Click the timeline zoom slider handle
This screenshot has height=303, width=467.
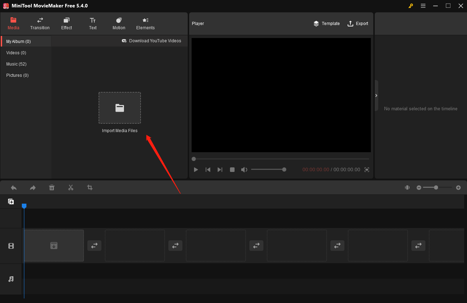click(x=436, y=187)
